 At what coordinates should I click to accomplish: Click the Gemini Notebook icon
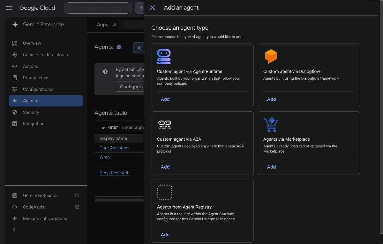tap(15, 195)
